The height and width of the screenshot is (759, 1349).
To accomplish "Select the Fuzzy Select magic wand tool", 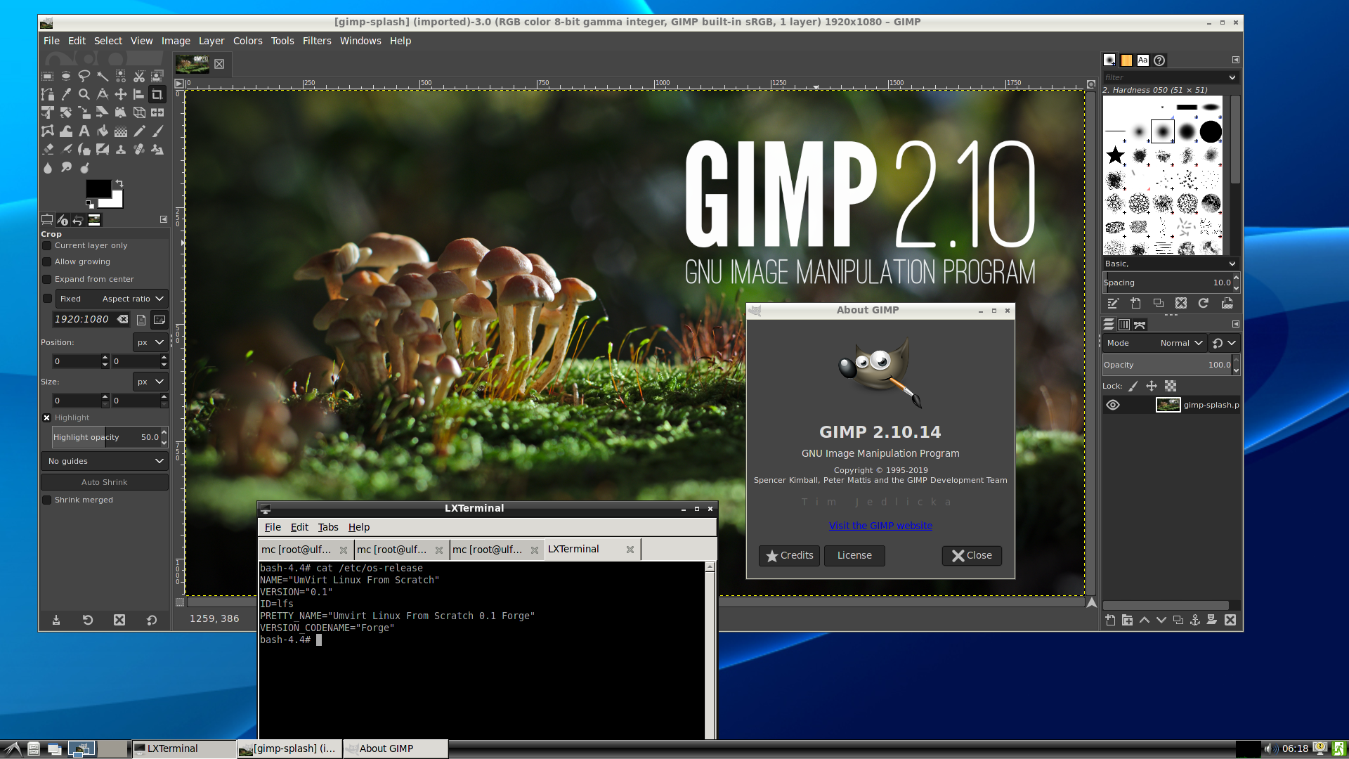I will [103, 76].
